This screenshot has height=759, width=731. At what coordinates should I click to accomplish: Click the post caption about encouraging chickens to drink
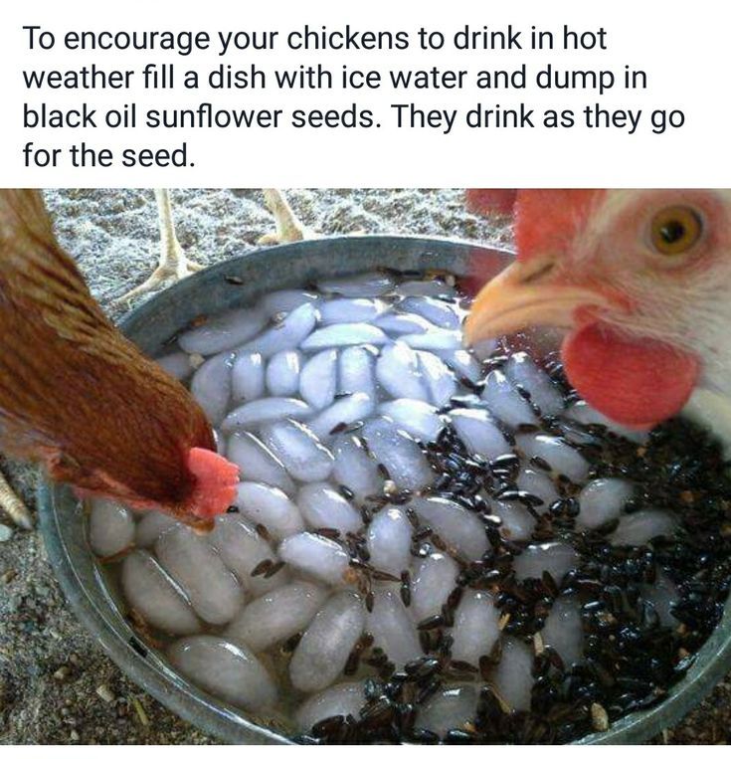point(353,96)
